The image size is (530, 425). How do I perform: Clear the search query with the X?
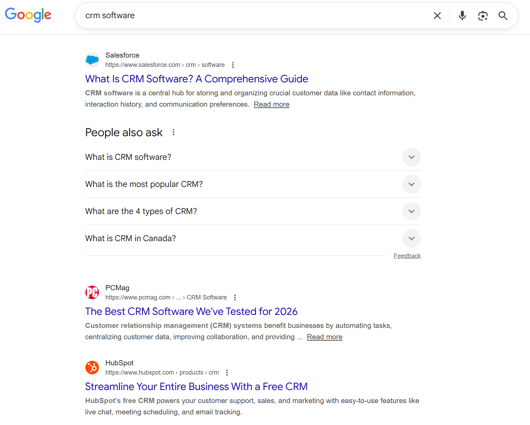click(x=437, y=15)
